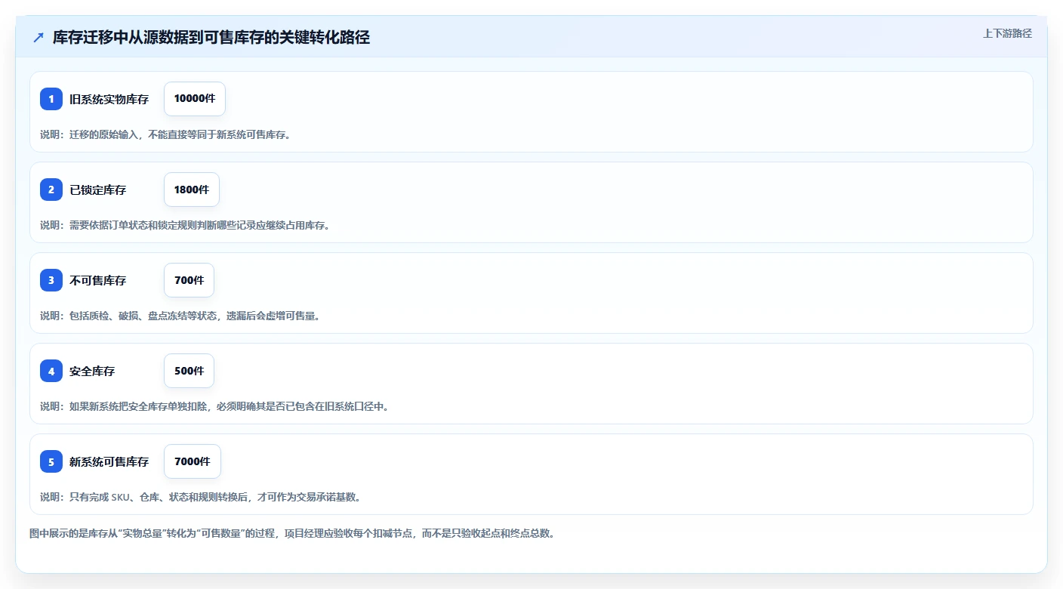Click the note starting 说明：需要依据订单状态

(x=185, y=225)
